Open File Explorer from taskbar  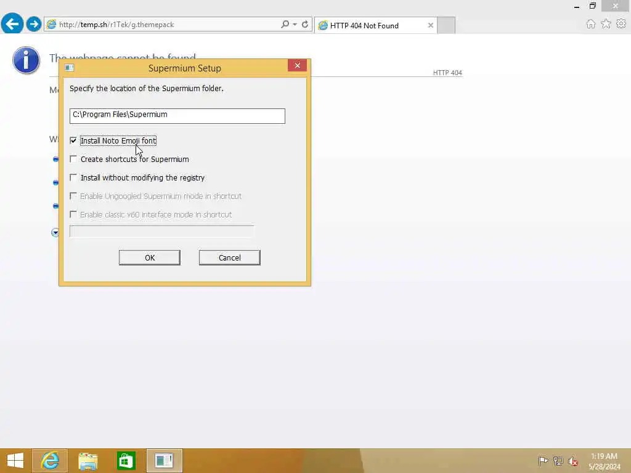(88, 461)
